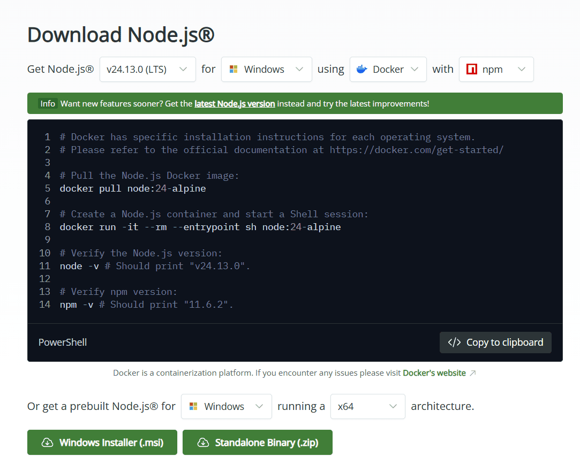Click the npm logo icon
580x464 pixels.
[x=471, y=69]
